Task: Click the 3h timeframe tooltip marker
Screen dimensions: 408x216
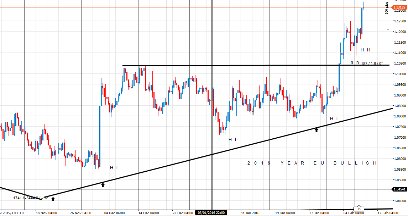Action: tap(359, 209)
